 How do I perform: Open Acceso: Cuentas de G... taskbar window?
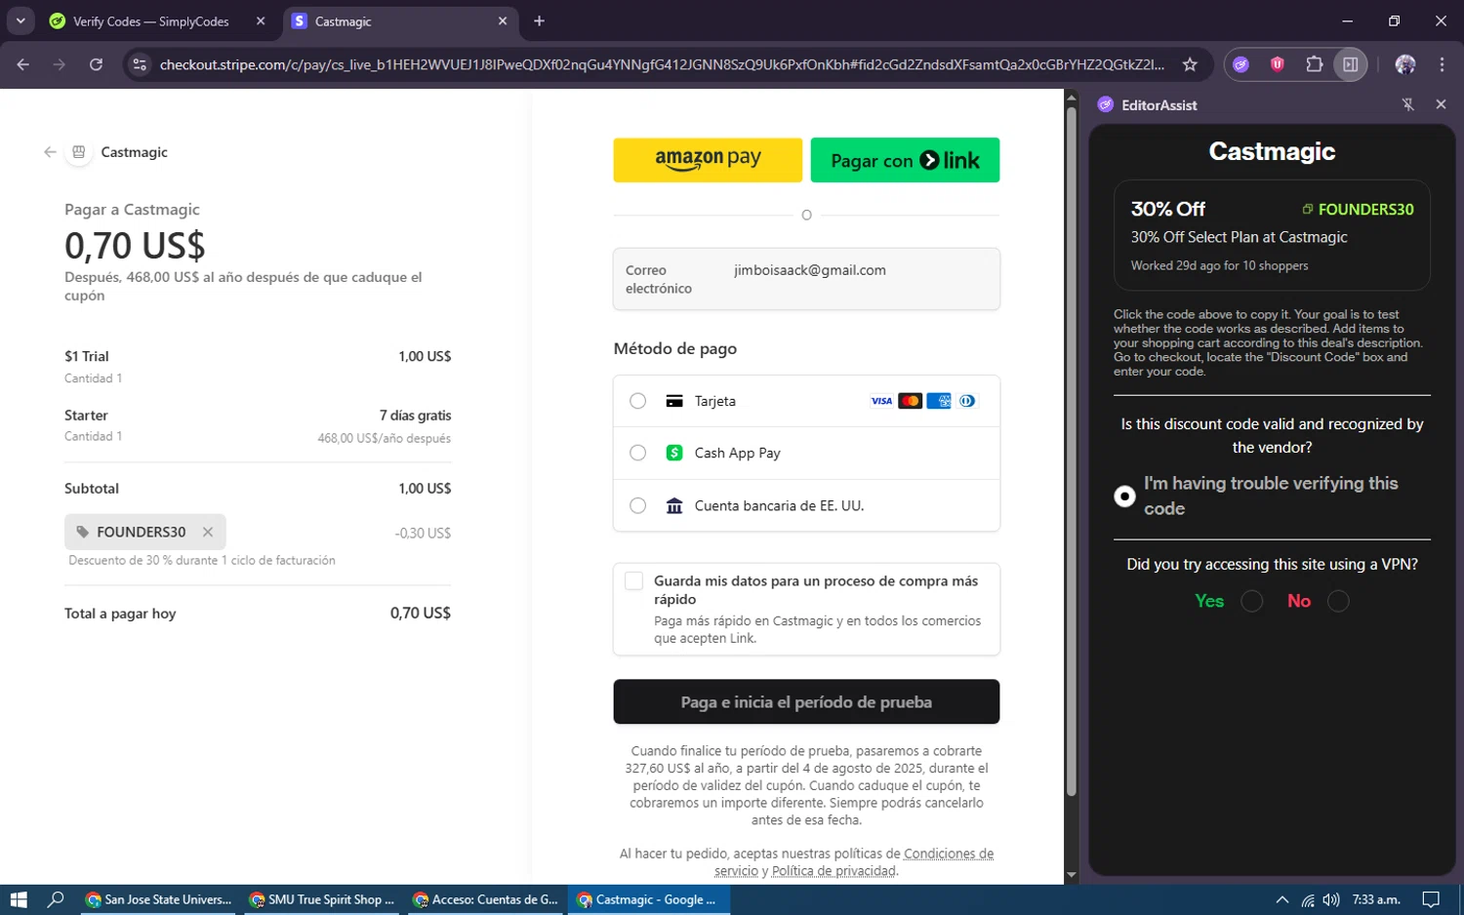[x=487, y=899]
